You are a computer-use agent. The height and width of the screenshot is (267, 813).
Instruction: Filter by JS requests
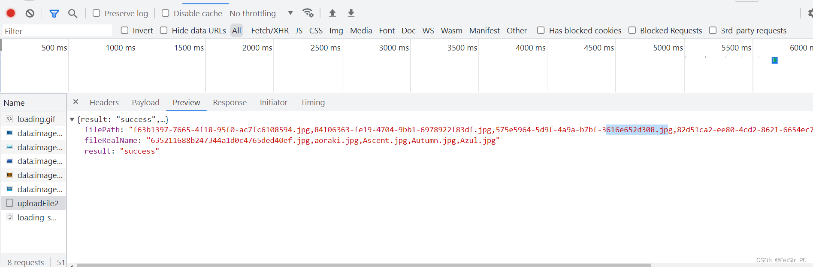click(299, 30)
